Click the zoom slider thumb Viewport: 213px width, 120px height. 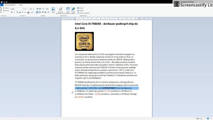[208, 119]
